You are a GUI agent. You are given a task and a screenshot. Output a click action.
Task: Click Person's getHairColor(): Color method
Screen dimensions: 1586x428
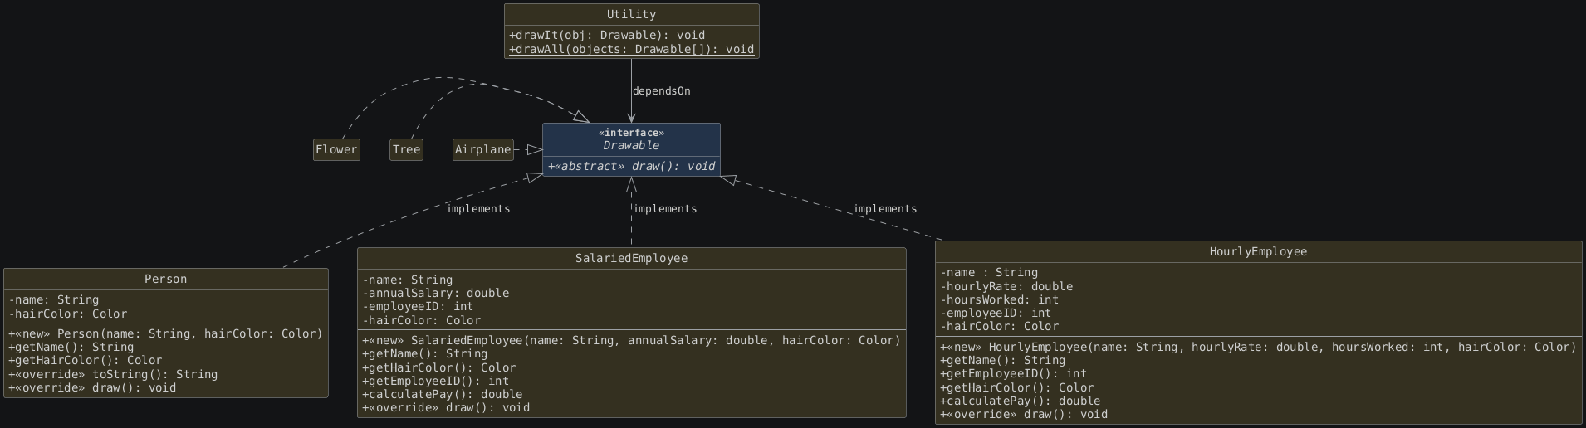coord(85,360)
